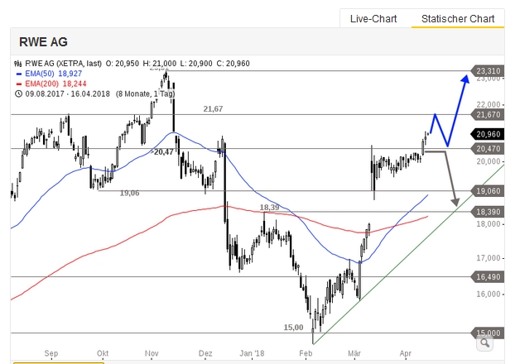The width and height of the screenshot is (520, 364).
Task: Click the O: 20,950 open value
Action: pyautogui.click(x=122, y=63)
